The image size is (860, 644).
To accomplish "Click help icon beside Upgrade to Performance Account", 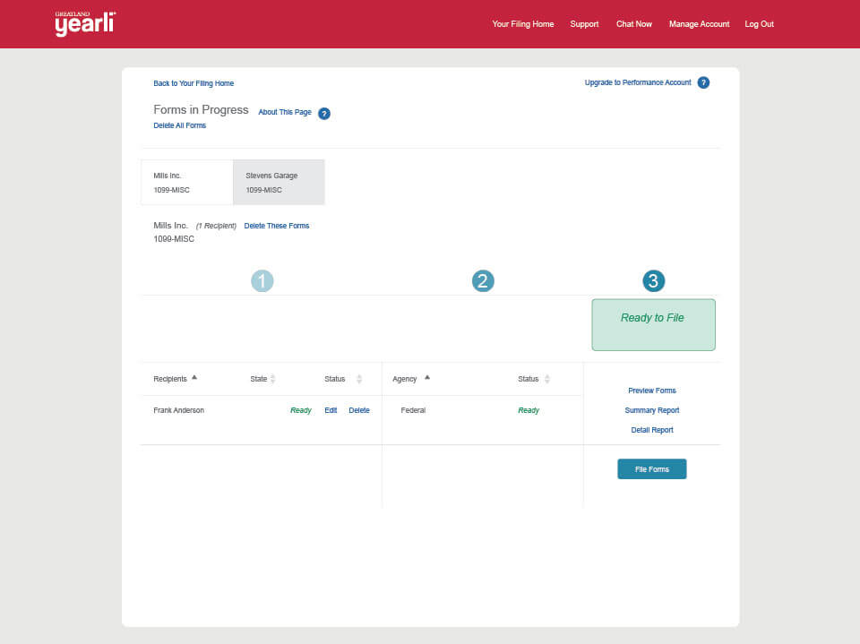I will 703,82.
